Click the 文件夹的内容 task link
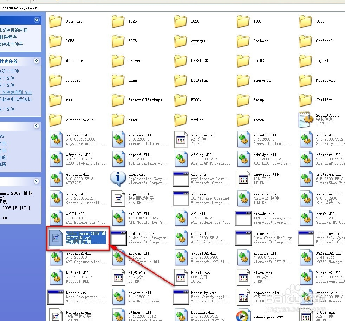Screen dimensions: 345x321 [14, 30]
